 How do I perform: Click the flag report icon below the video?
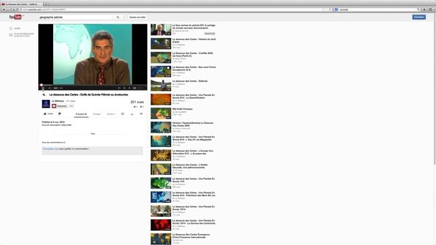(141, 114)
